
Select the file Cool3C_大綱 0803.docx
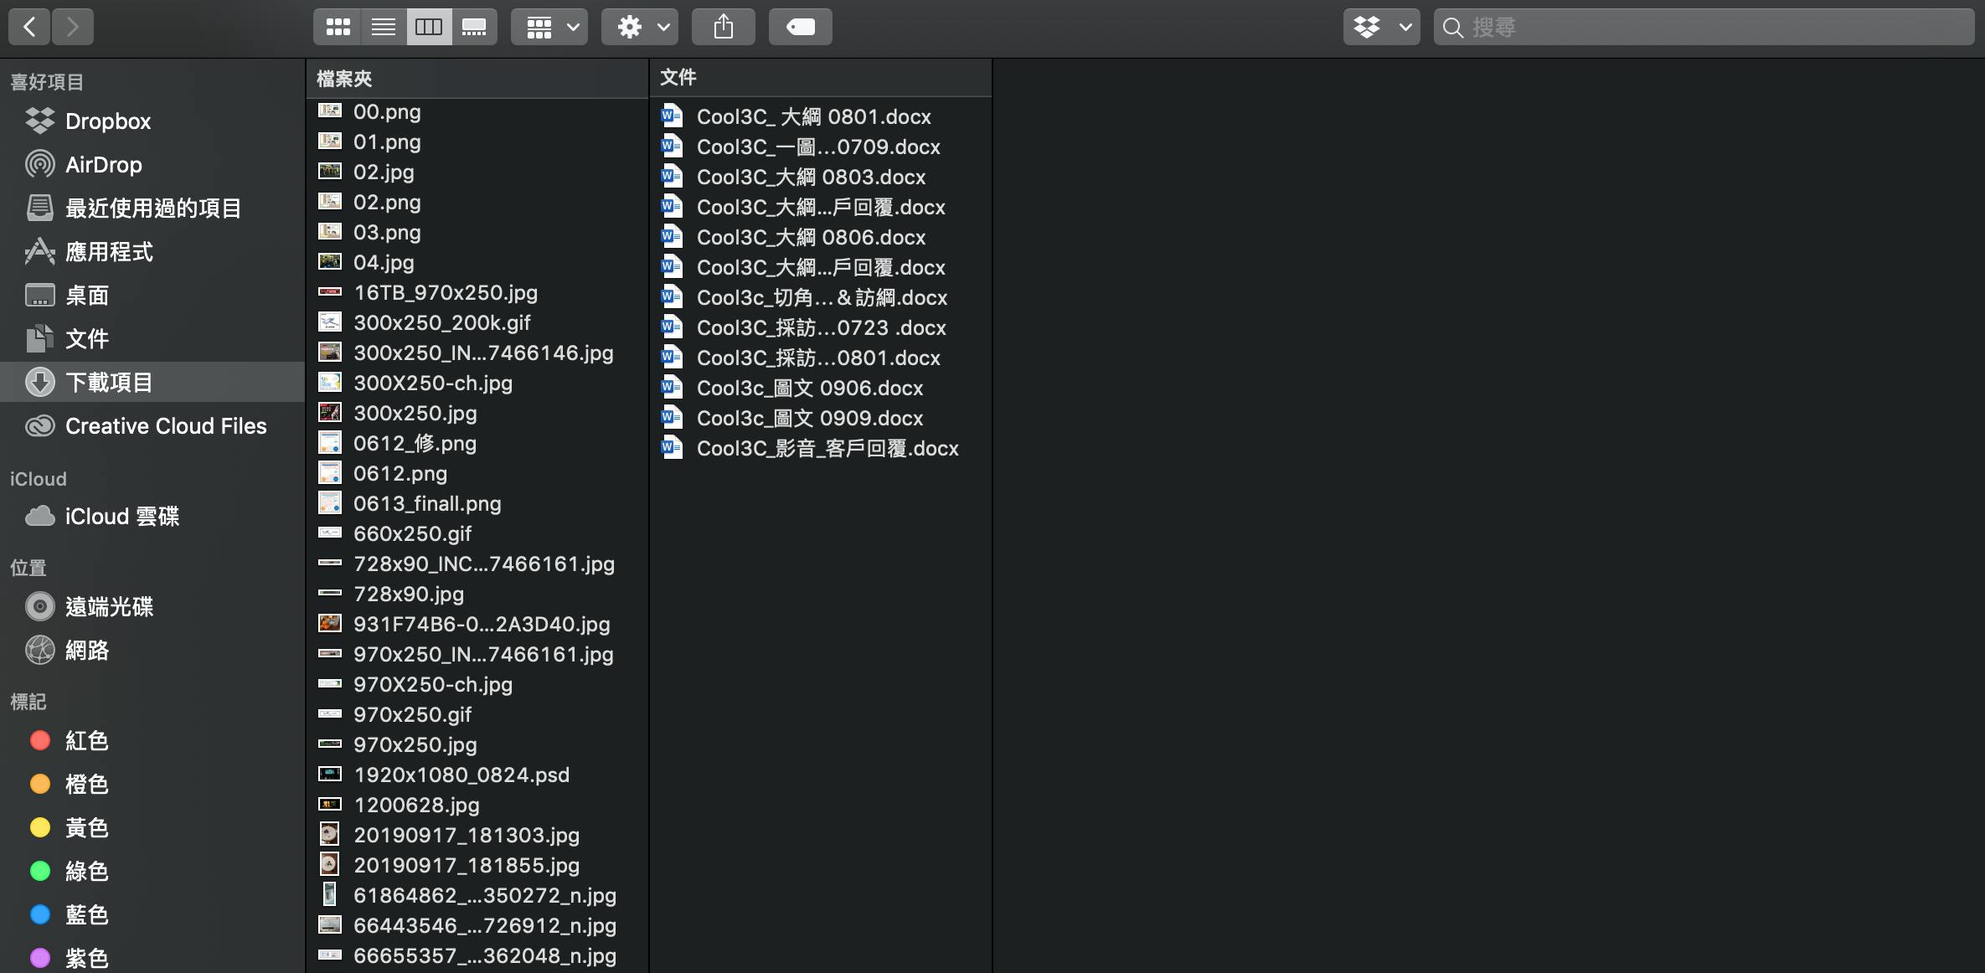[x=810, y=178]
